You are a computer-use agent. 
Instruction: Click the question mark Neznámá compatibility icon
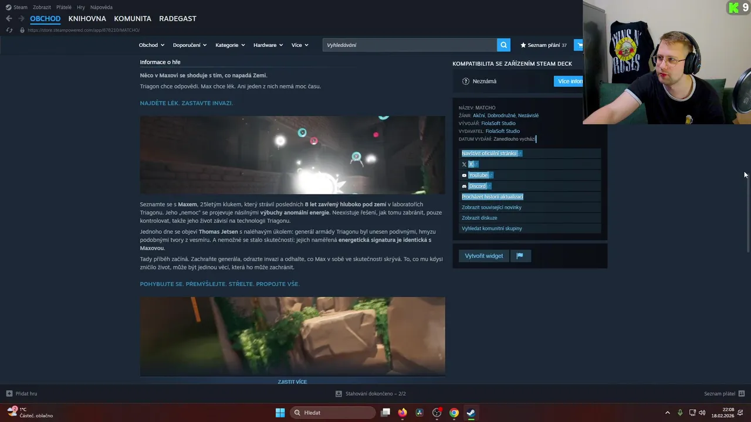click(466, 81)
